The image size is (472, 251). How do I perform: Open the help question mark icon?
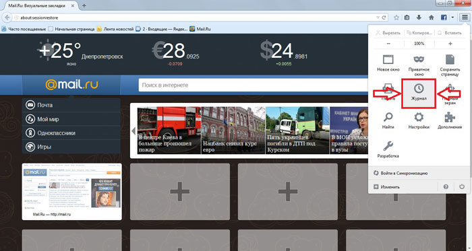(x=446, y=187)
